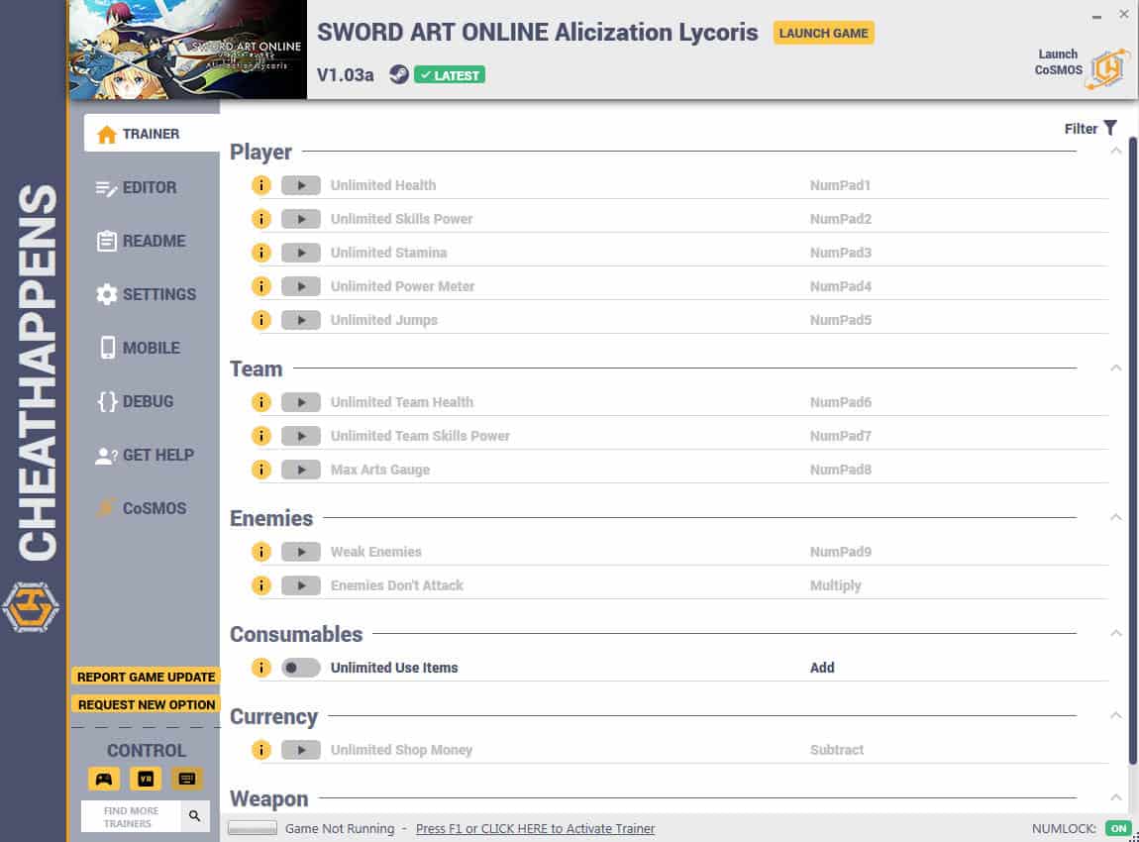This screenshot has width=1139, height=842.
Task: Click REQUEST NEW OPTION button
Action: pos(146,704)
